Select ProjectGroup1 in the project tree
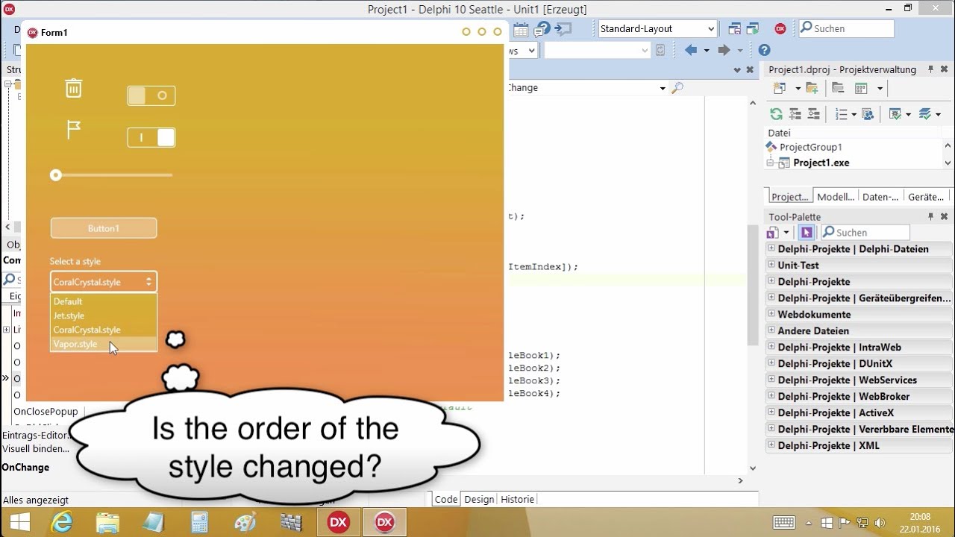 810,147
